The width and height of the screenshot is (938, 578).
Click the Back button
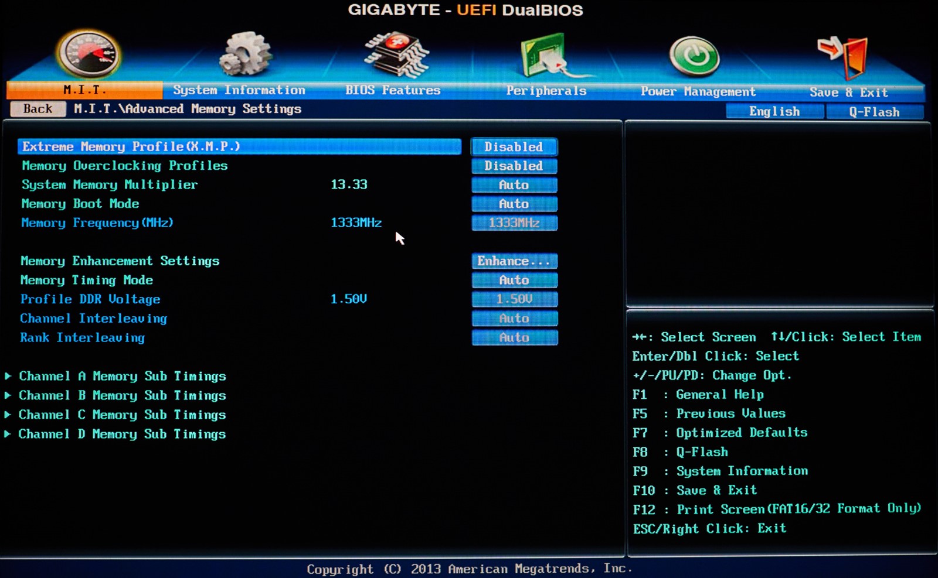(38, 109)
